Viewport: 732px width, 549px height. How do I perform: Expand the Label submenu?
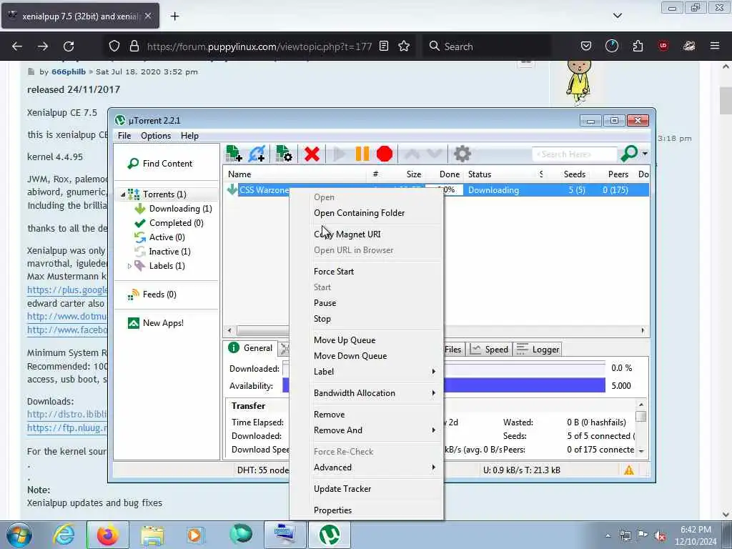[x=366, y=372]
